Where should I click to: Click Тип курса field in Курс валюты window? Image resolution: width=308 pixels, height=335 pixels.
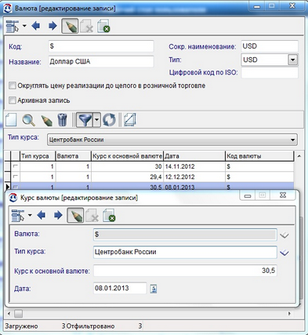click(x=185, y=253)
